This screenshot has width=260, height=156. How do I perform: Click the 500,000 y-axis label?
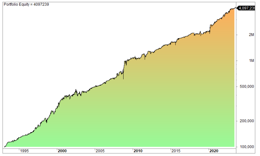point(247,87)
